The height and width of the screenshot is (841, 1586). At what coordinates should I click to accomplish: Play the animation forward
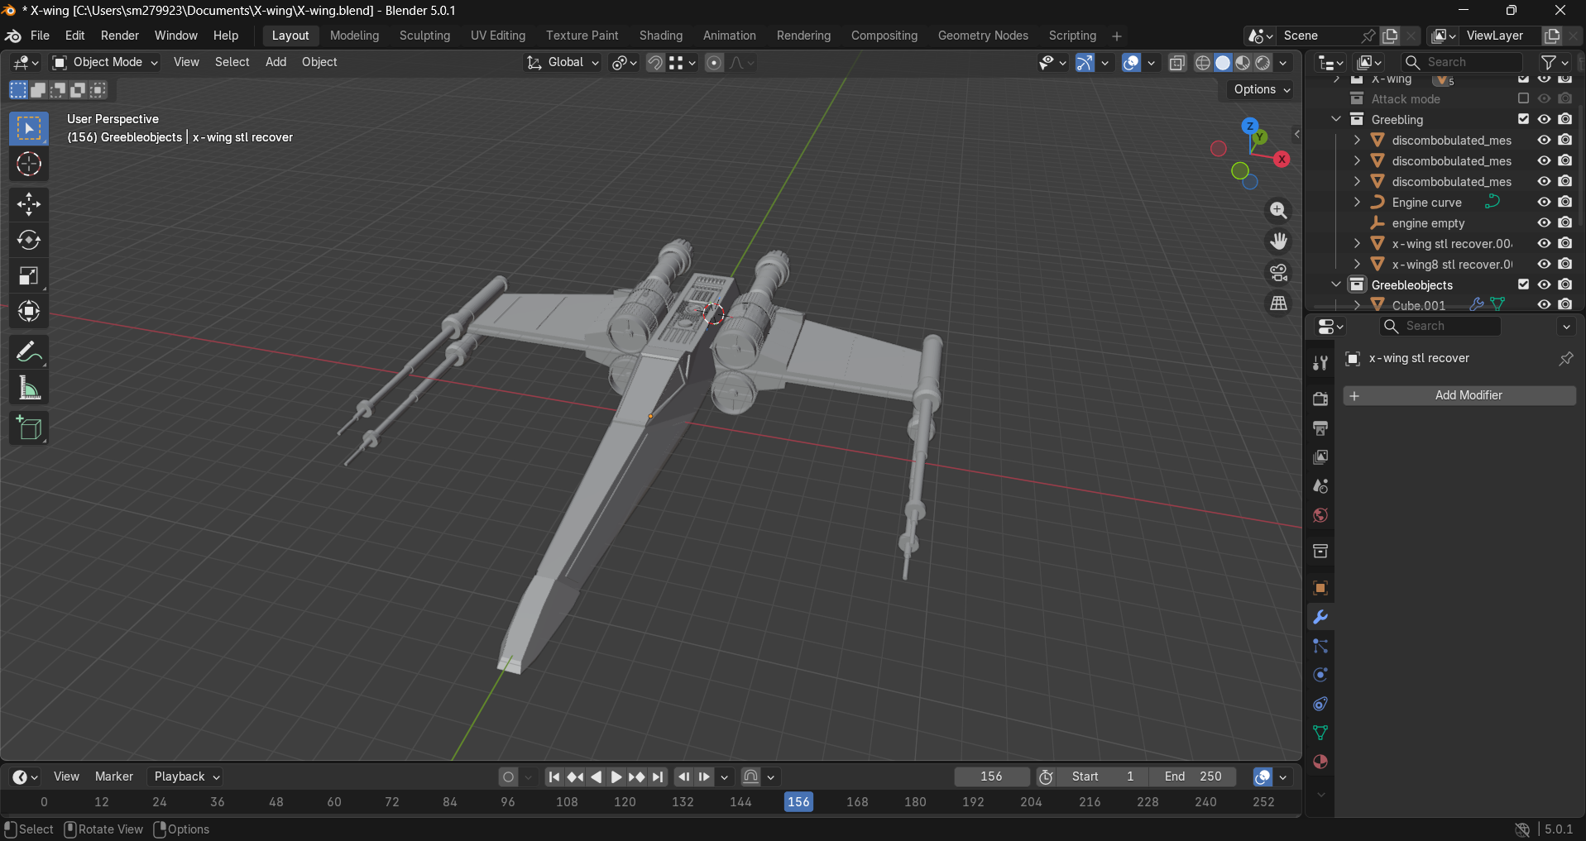[616, 776]
